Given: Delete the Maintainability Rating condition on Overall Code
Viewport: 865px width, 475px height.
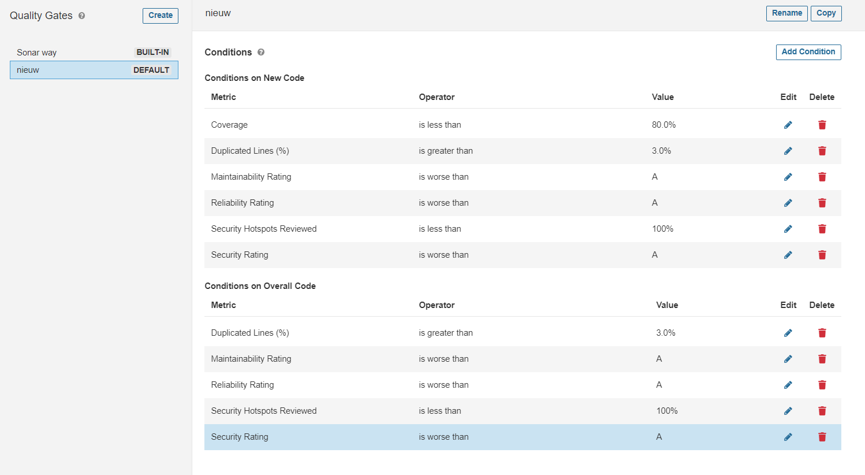Looking at the screenshot, I should point(822,359).
